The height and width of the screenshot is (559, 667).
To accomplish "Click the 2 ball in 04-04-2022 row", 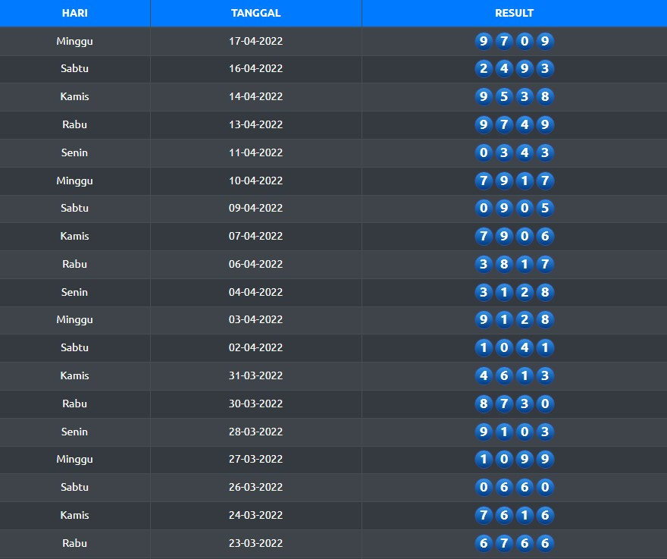I will (x=525, y=293).
